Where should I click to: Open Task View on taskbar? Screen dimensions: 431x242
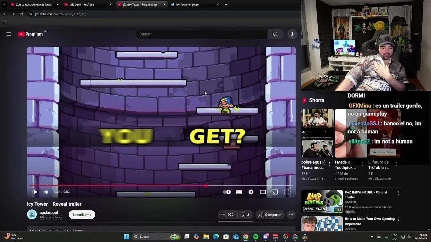pyautogui.click(x=187, y=237)
